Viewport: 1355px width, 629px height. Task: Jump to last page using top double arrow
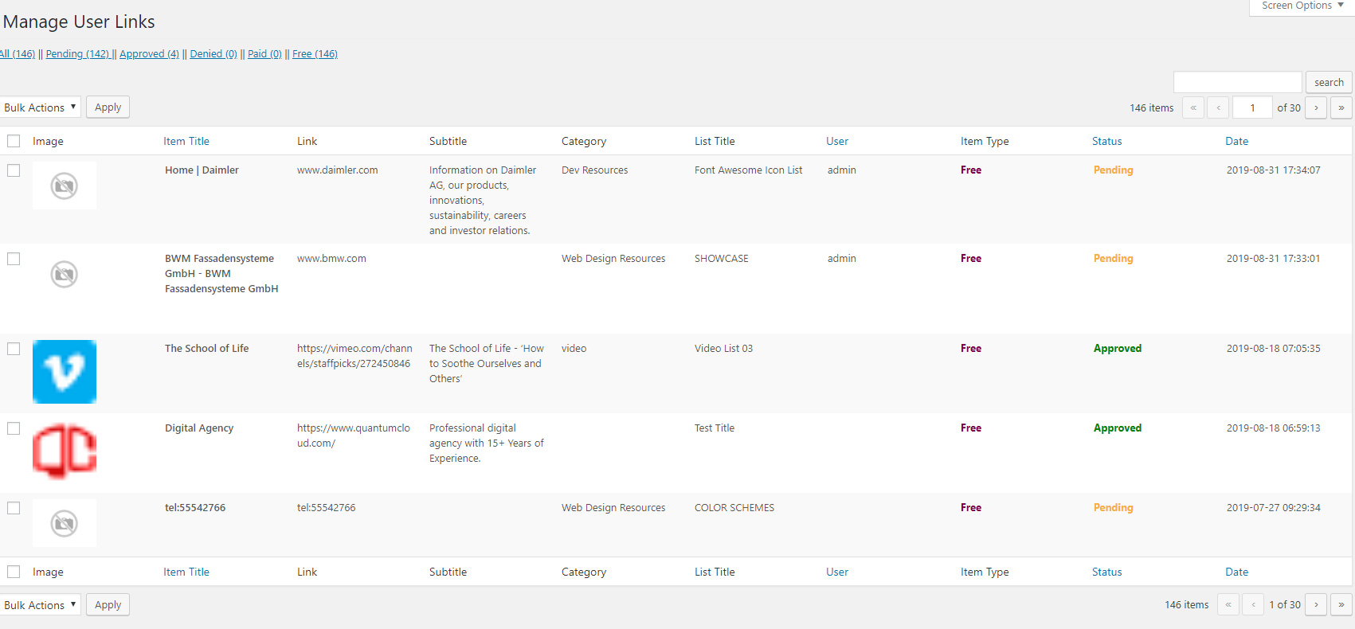pos(1341,107)
